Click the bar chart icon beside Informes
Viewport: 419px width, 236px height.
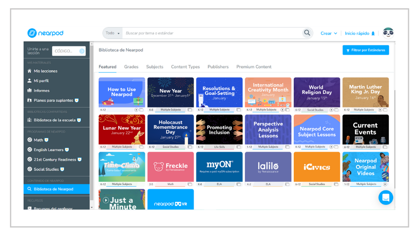click(29, 90)
